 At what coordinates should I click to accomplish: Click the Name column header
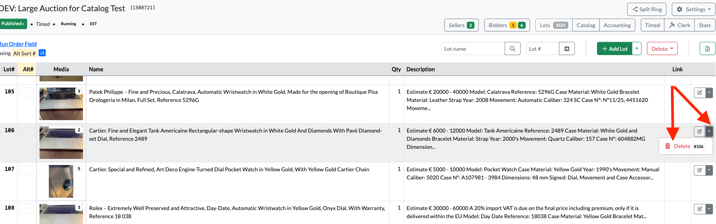pos(96,69)
